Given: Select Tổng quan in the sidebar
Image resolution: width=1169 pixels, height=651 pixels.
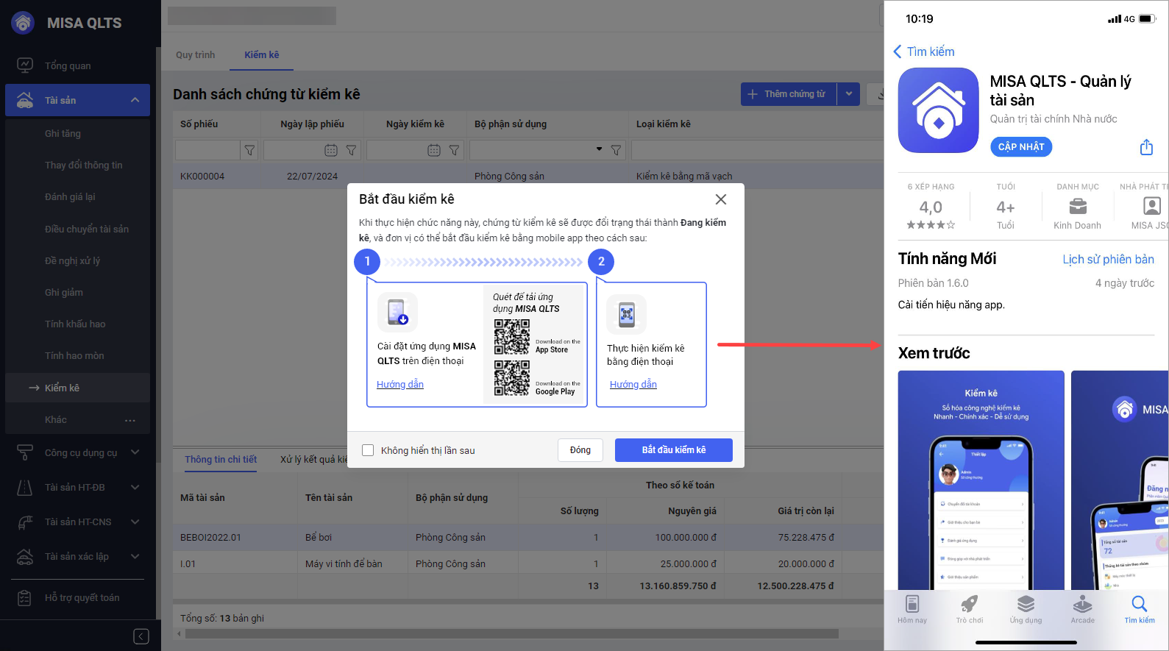Looking at the screenshot, I should pos(68,65).
